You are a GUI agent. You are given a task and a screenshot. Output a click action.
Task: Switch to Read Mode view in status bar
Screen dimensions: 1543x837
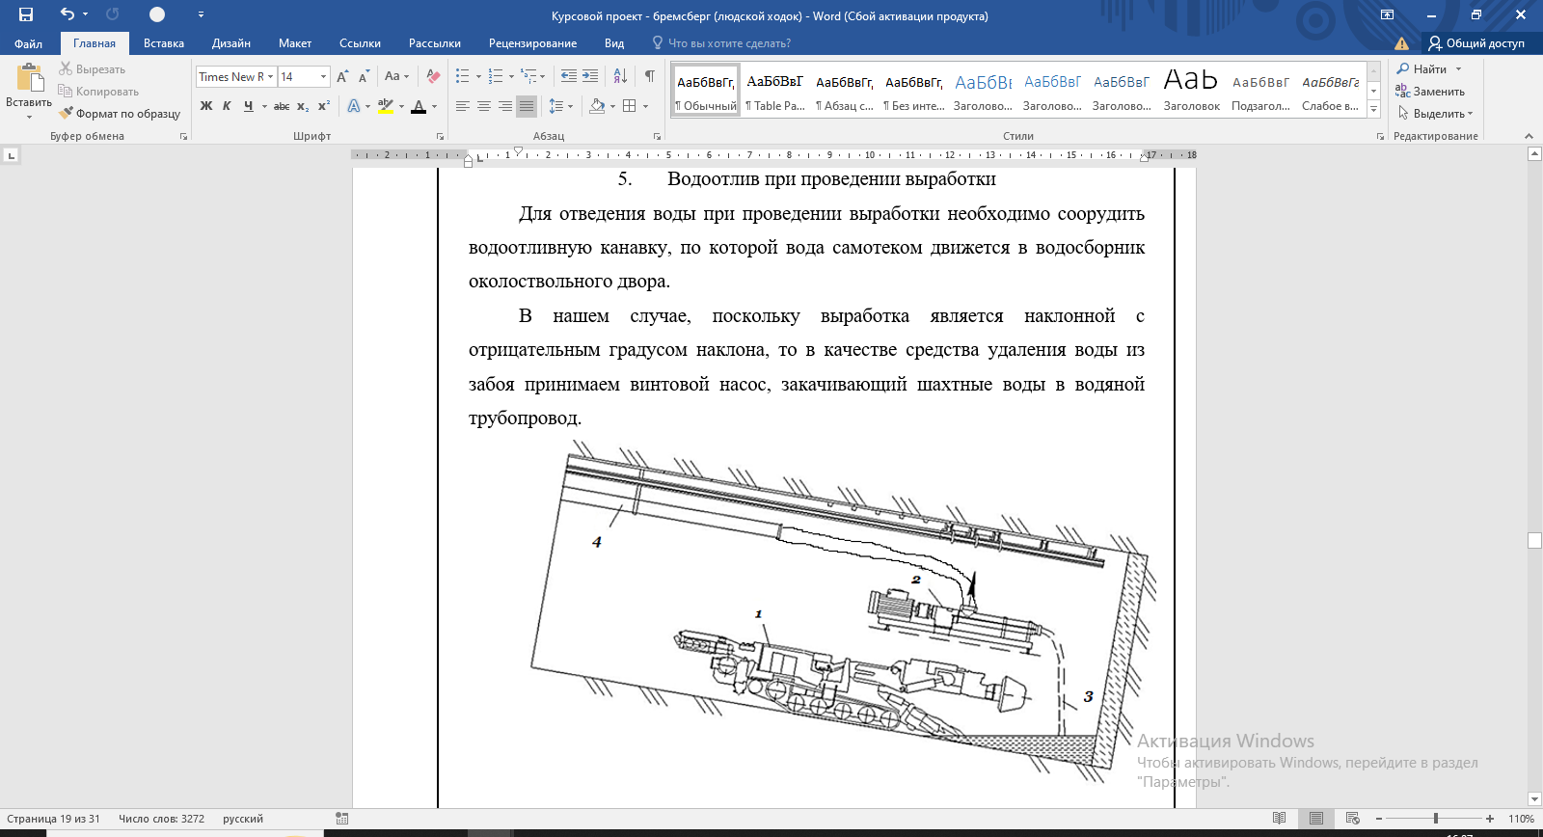[1279, 819]
